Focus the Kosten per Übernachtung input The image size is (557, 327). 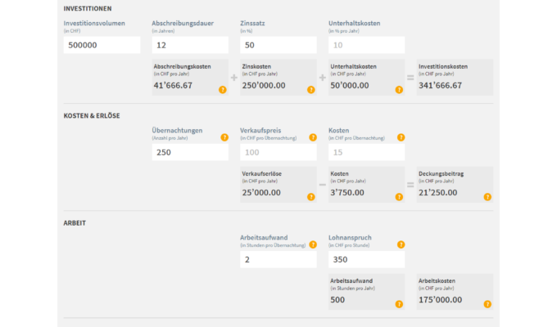tap(367, 152)
